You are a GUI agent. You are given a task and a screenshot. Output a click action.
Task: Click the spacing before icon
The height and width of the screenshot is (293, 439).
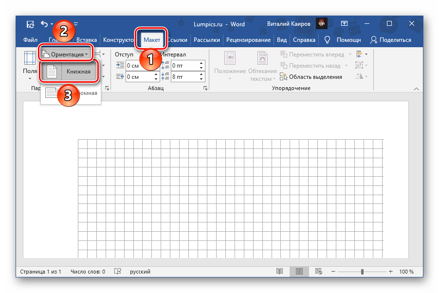pyautogui.click(x=165, y=65)
